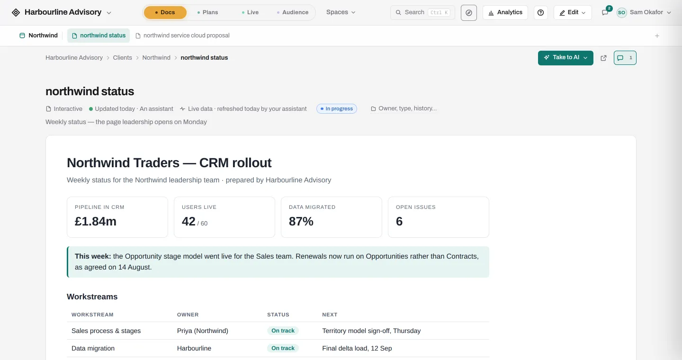Click the Search field

coord(422,12)
